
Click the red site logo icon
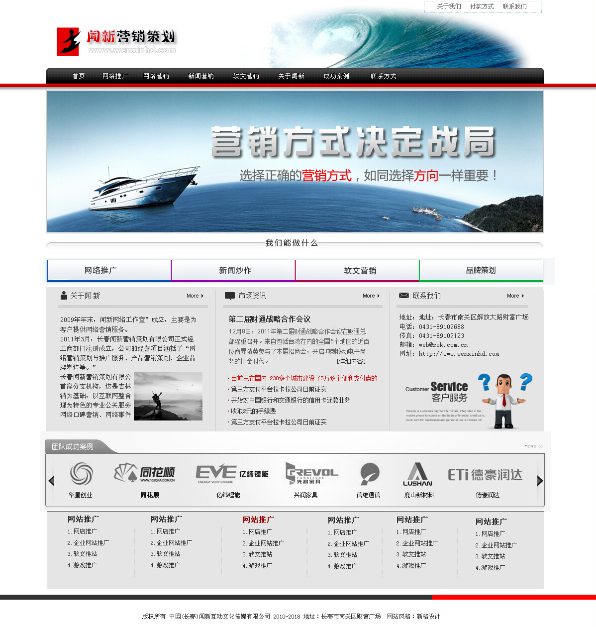click(x=68, y=42)
